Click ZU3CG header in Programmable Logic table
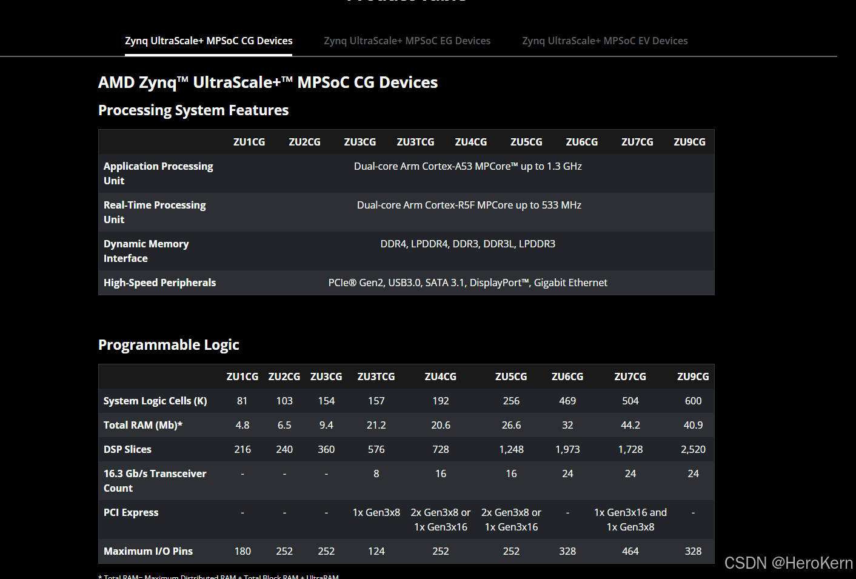 tap(326, 377)
